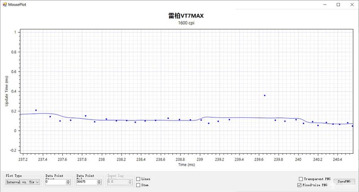
Task: Click the chart title 雷柏VT7MAX
Action: coord(186,16)
